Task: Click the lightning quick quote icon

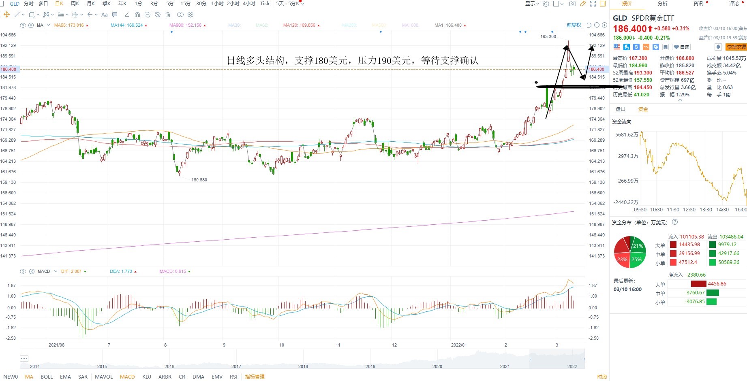Action: tap(627, 47)
